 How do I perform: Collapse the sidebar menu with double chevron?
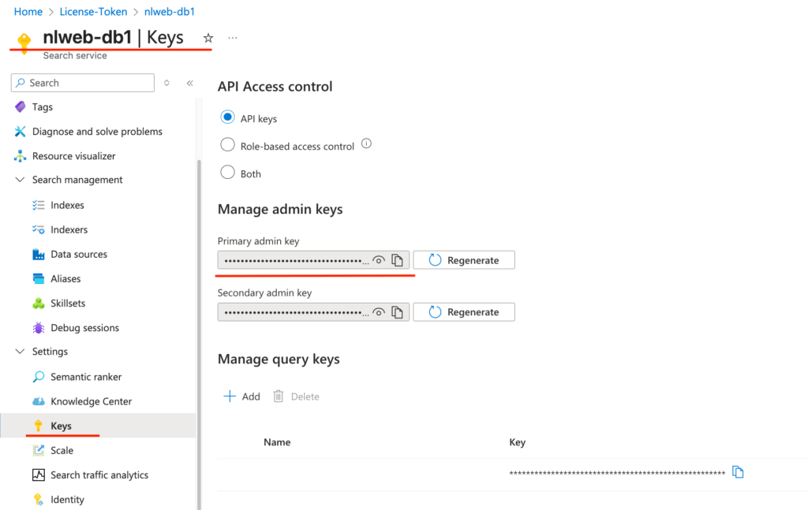pyautogui.click(x=190, y=83)
